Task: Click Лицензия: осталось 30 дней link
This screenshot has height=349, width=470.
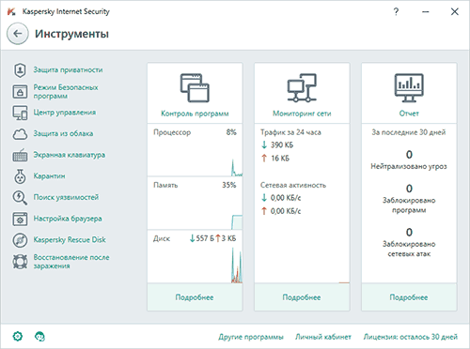Action: [x=411, y=337]
